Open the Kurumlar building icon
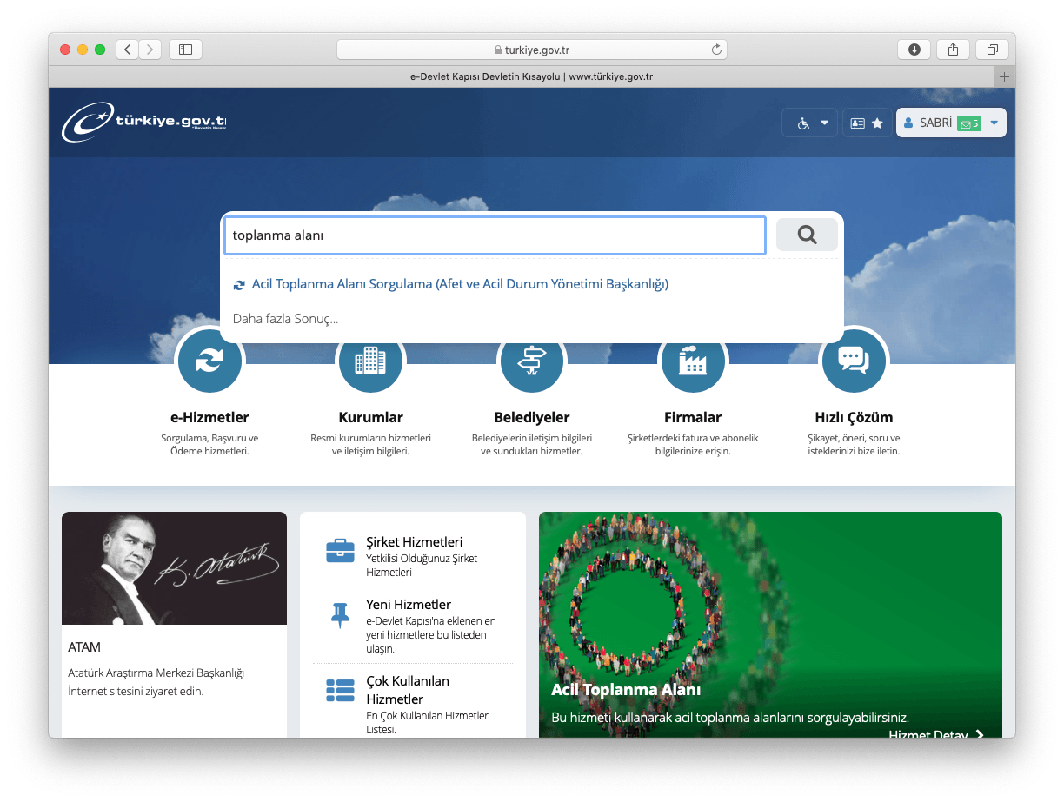The width and height of the screenshot is (1064, 802). pyautogui.click(x=370, y=361)
